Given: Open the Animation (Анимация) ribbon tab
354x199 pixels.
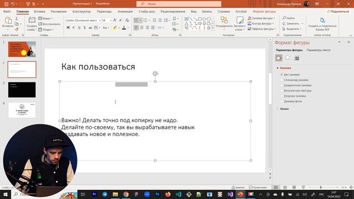Looking at the screenshot, I should pyautogui.click(x=125, y=11).
